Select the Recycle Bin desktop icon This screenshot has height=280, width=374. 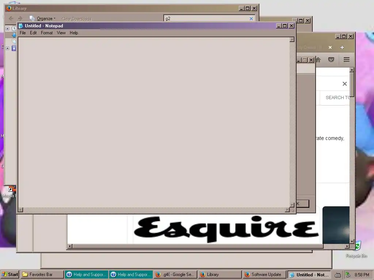click(x=356, y=249)
